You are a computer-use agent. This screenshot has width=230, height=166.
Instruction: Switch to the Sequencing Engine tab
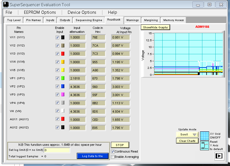click(89, 20)
